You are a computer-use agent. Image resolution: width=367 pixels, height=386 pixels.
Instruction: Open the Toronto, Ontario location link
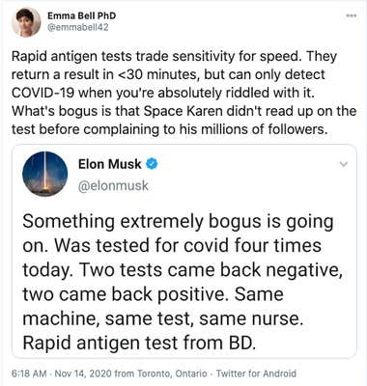[172, 373]
